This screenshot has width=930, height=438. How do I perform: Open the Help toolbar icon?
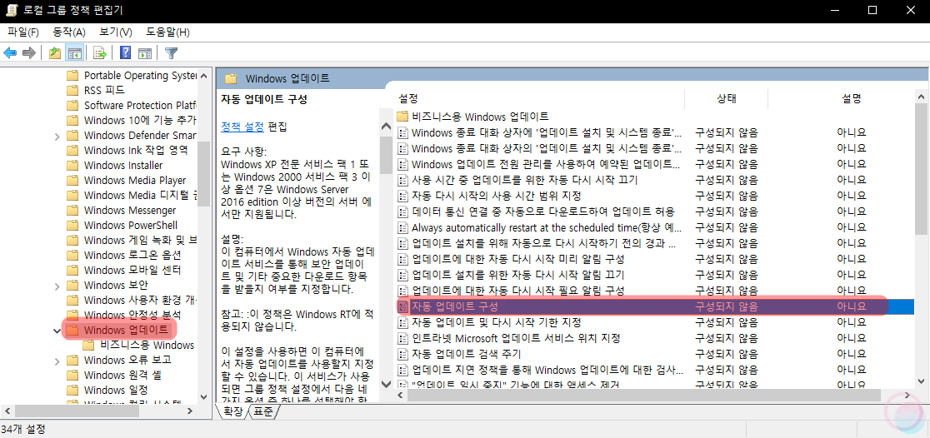pyautogui.click(x=125, y=53)
